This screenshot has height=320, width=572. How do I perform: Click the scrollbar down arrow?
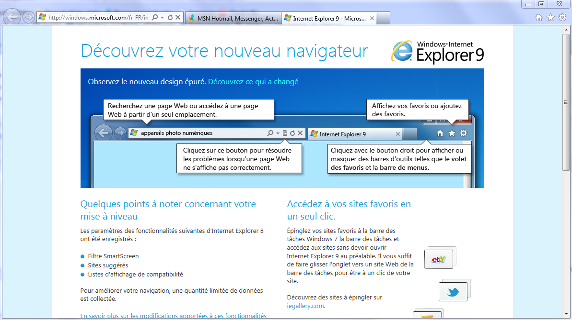[x=566, y=314]
